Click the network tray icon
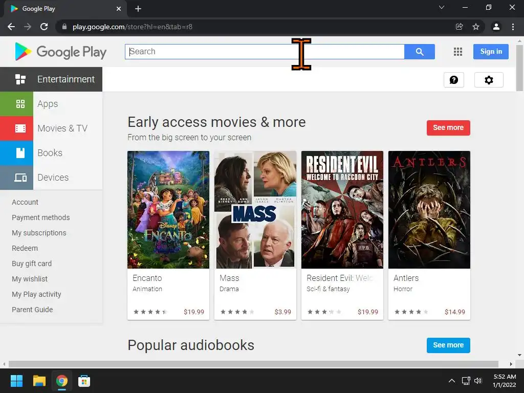The image size is (524, 393). pos(466,381)
